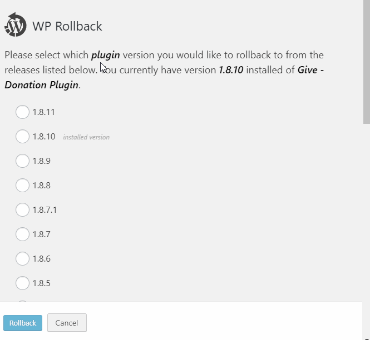Click the partially visible radio below 1.8.5

(x=22, y=301)
